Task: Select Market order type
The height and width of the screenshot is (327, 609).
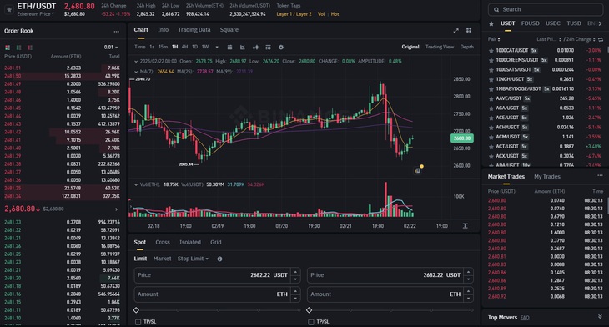Action: pos(162,259)
